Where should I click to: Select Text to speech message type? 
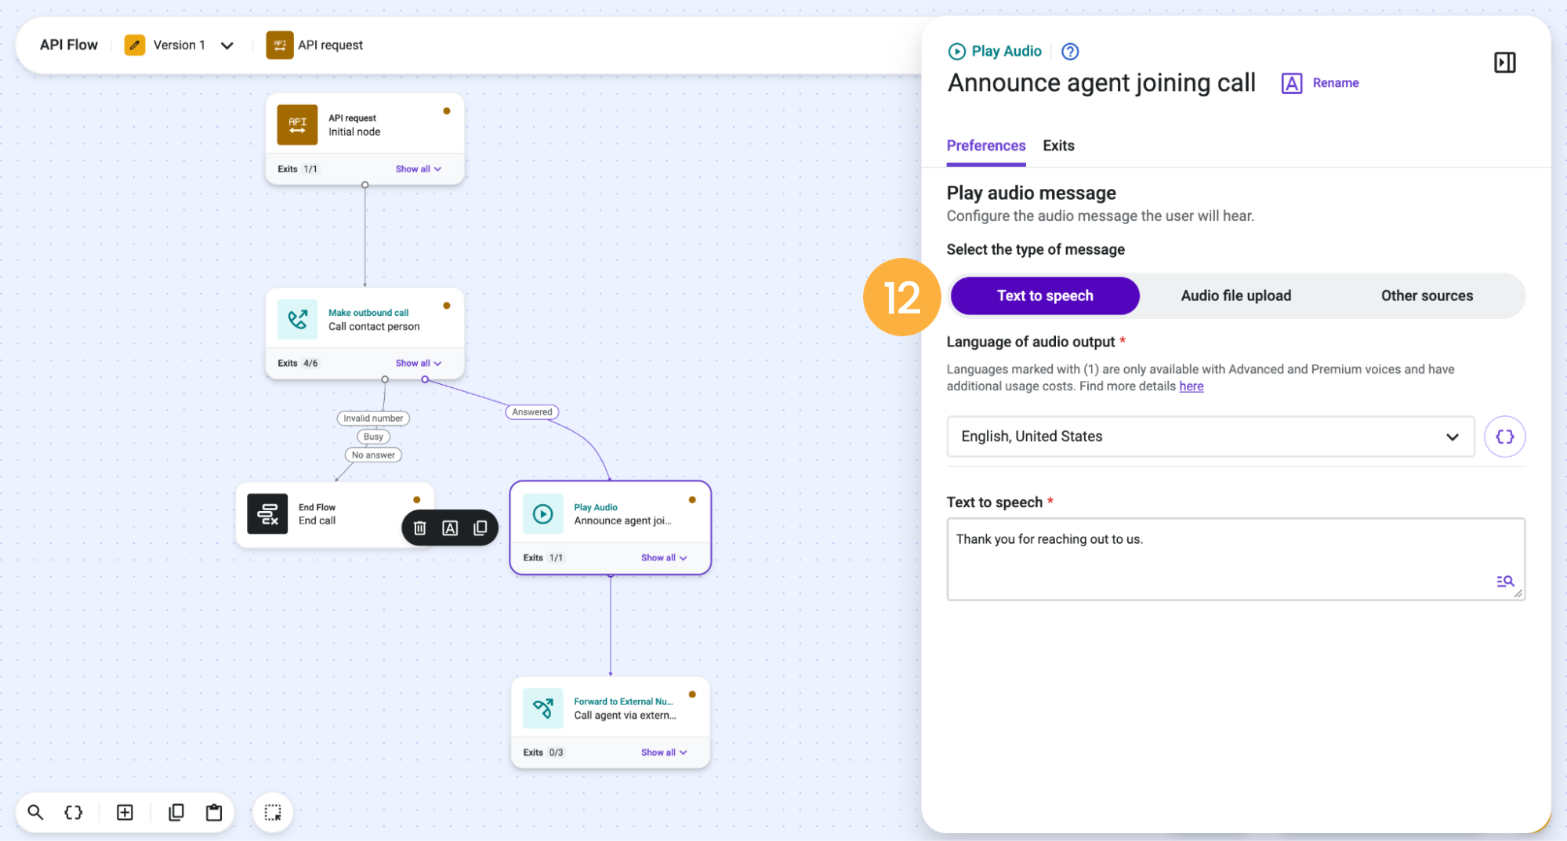[x=1045, y=295]
